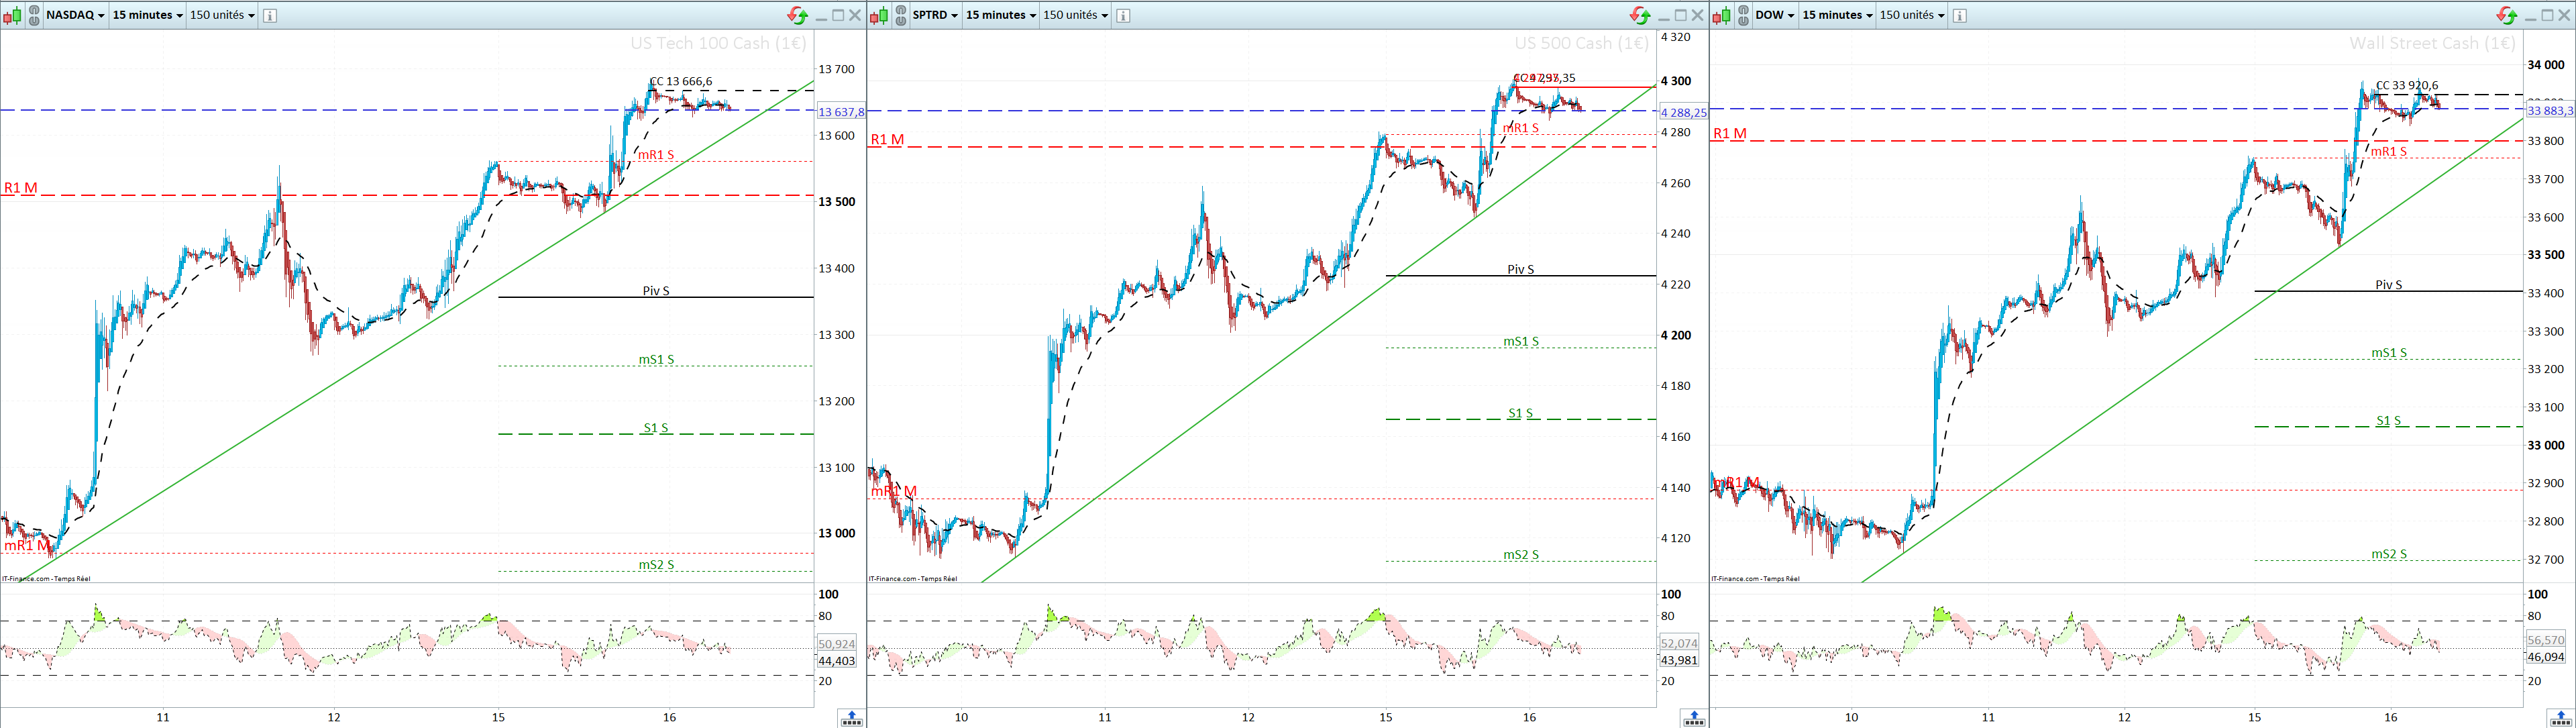Maximize the SPTRD chart window

[1681, 15]
